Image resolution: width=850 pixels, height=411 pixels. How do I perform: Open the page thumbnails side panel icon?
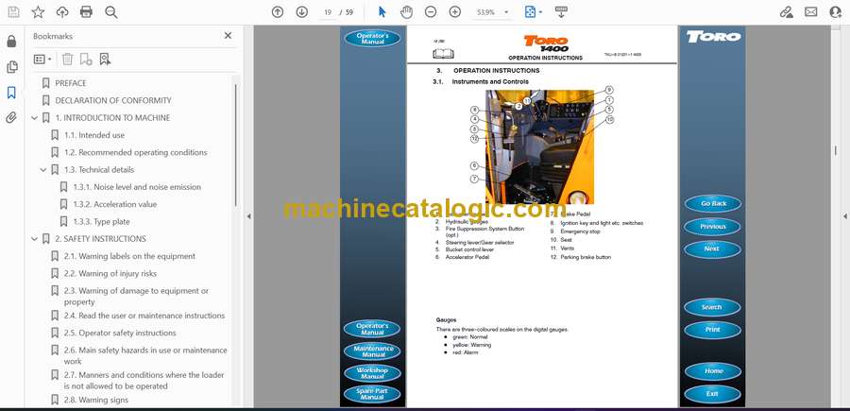pyautogui.click(x=11, y=67)
